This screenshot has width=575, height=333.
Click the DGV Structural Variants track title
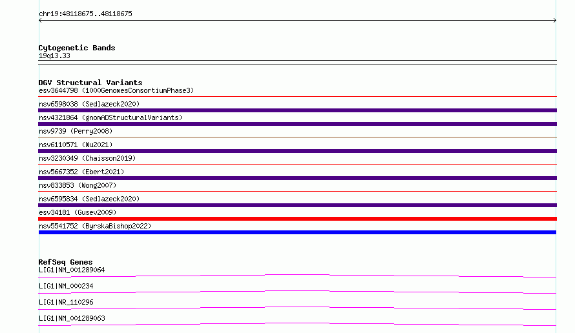click(90, 83)
